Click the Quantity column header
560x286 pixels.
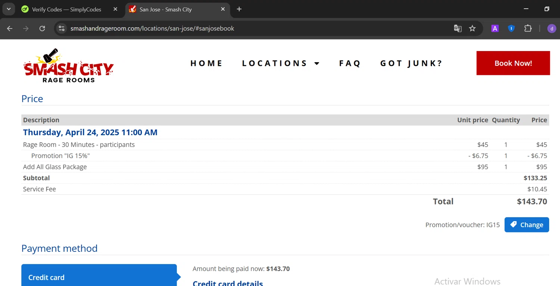point(506,120)
